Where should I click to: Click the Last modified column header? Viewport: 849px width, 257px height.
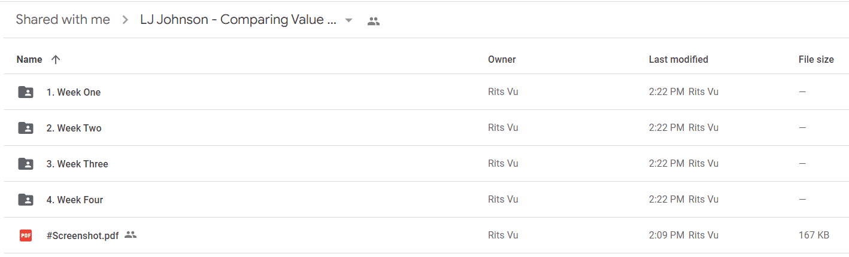point(678,59)
